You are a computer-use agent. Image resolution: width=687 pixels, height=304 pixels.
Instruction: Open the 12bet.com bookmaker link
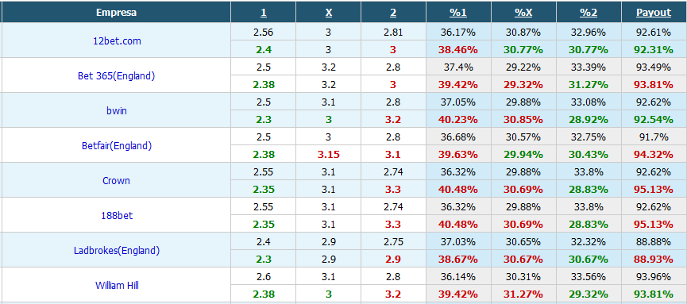(116, 40)
